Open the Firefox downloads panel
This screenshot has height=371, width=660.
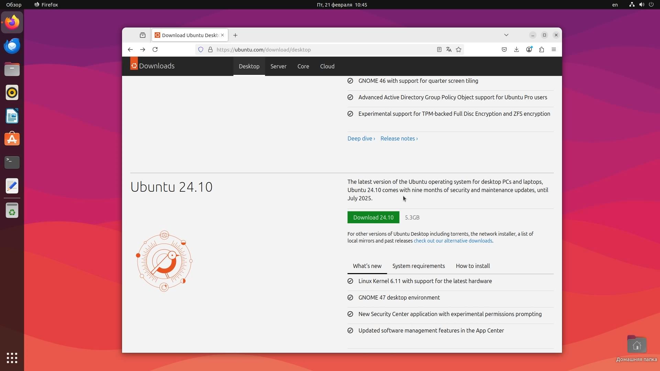[x=517, y=49]
